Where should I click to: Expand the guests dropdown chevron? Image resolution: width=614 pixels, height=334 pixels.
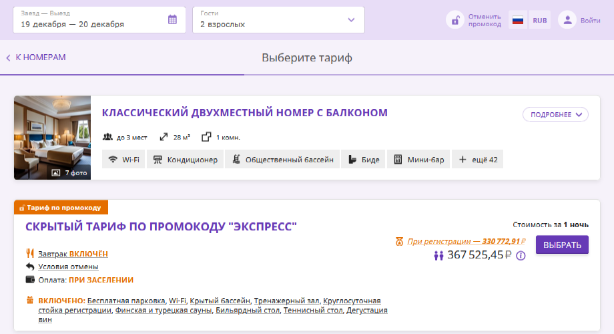351,19
